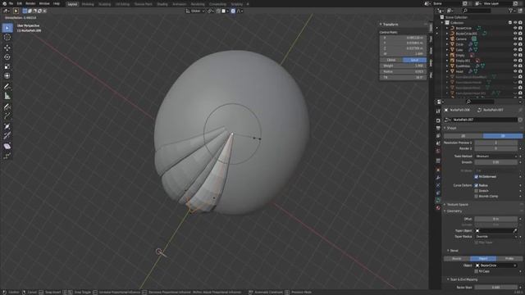Switch control point space to Global

391,60
